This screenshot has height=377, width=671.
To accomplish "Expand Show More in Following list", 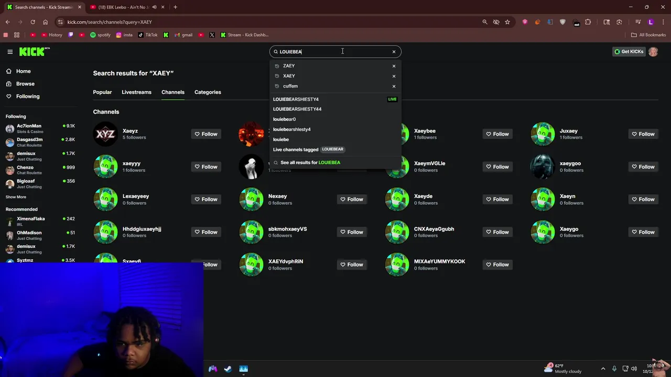I will click(x=16, y=197).
